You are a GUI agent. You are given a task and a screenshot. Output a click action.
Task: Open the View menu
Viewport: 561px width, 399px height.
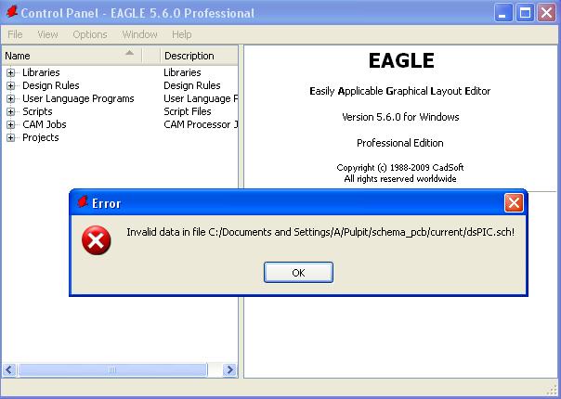47,34
